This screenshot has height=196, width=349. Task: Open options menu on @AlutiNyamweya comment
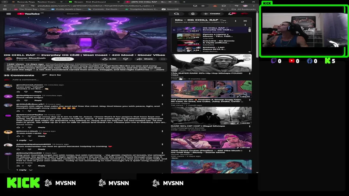tap(162, 96)
